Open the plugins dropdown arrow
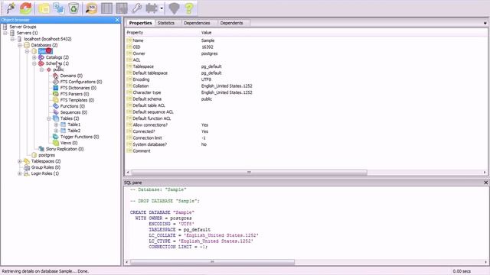Viewport: 490px width, 275px height. 162,8
